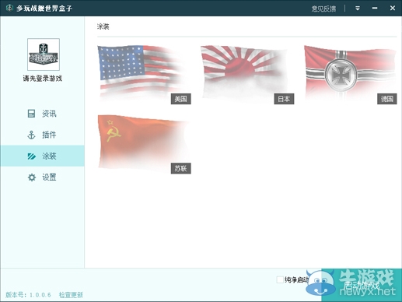Screen dimensions: 402x302
Task: Click the 启动游戏 launch button
Action: [362, 285]
